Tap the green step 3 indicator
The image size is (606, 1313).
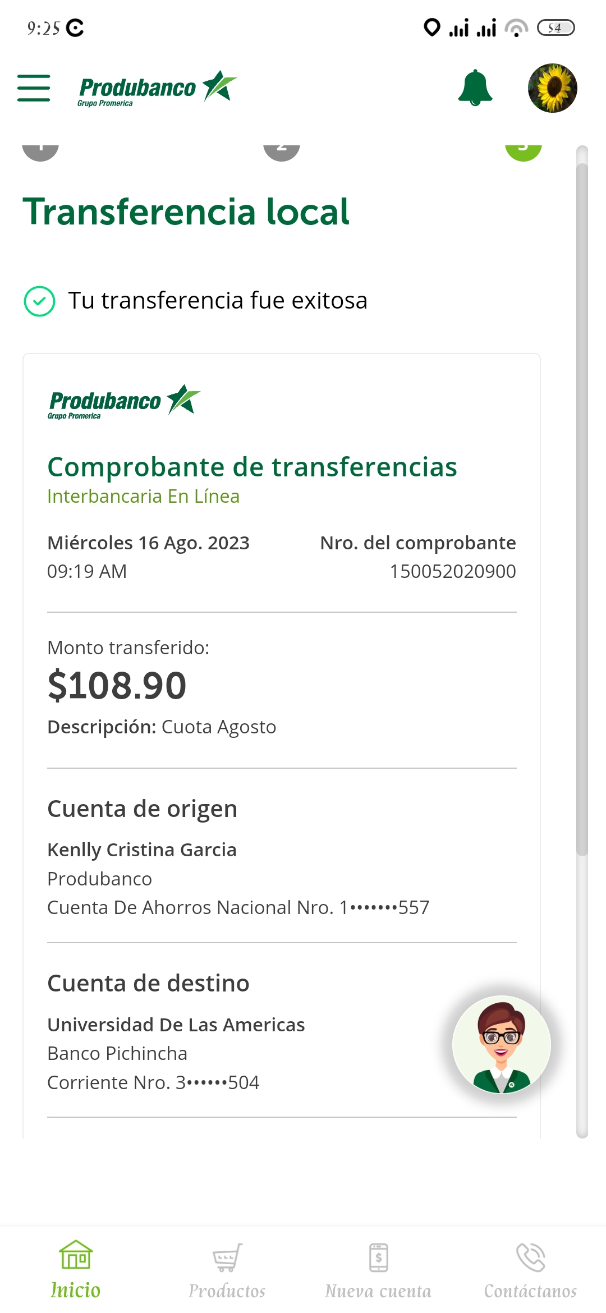point(523,150)
